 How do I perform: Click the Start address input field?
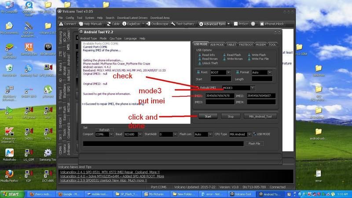point(221,79)
